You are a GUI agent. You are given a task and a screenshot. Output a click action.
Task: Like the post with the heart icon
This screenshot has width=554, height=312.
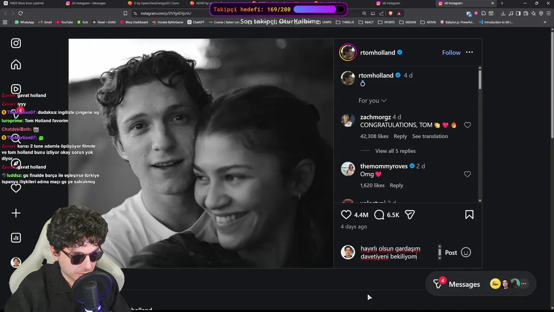click(x=346, y=214)
